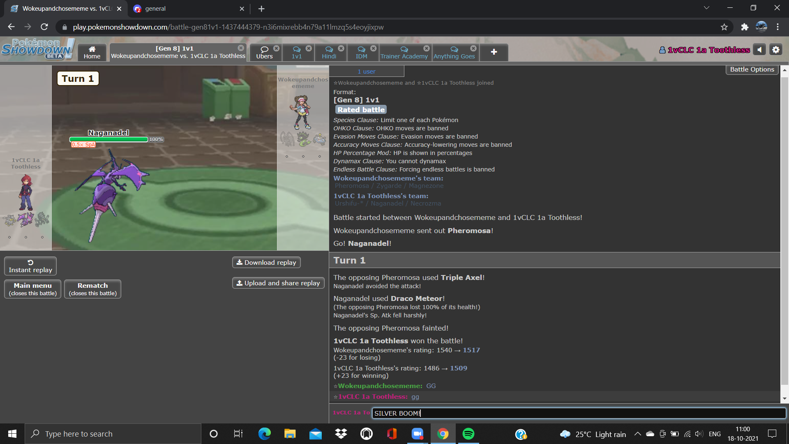Close the IDM room tab
Screen dimensions: 789x444
click(x=373, y=48)
